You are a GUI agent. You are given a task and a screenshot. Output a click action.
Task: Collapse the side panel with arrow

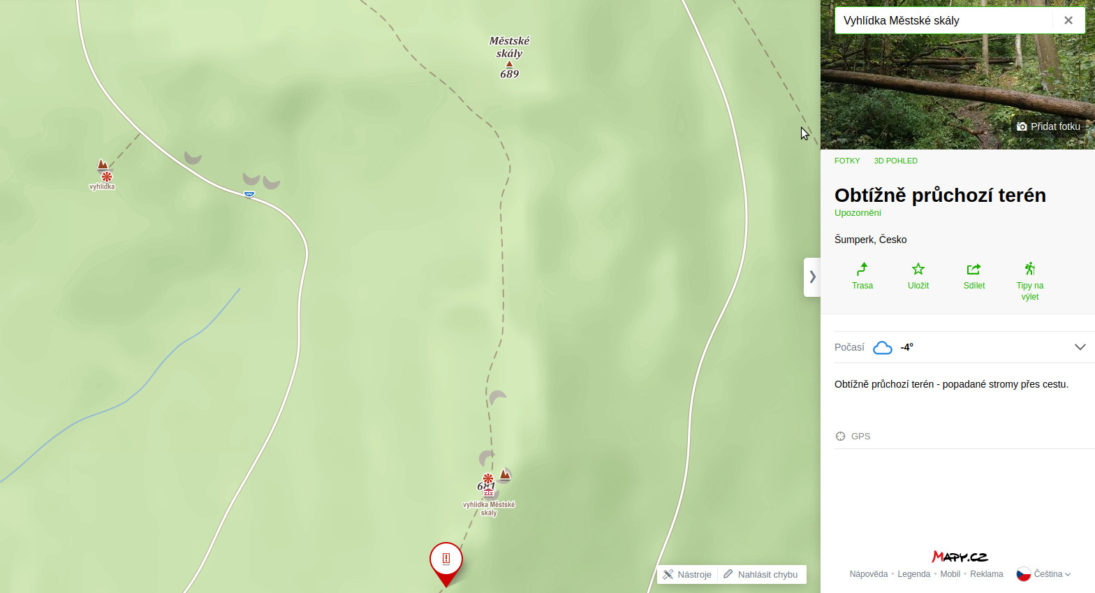click(812, 277)
